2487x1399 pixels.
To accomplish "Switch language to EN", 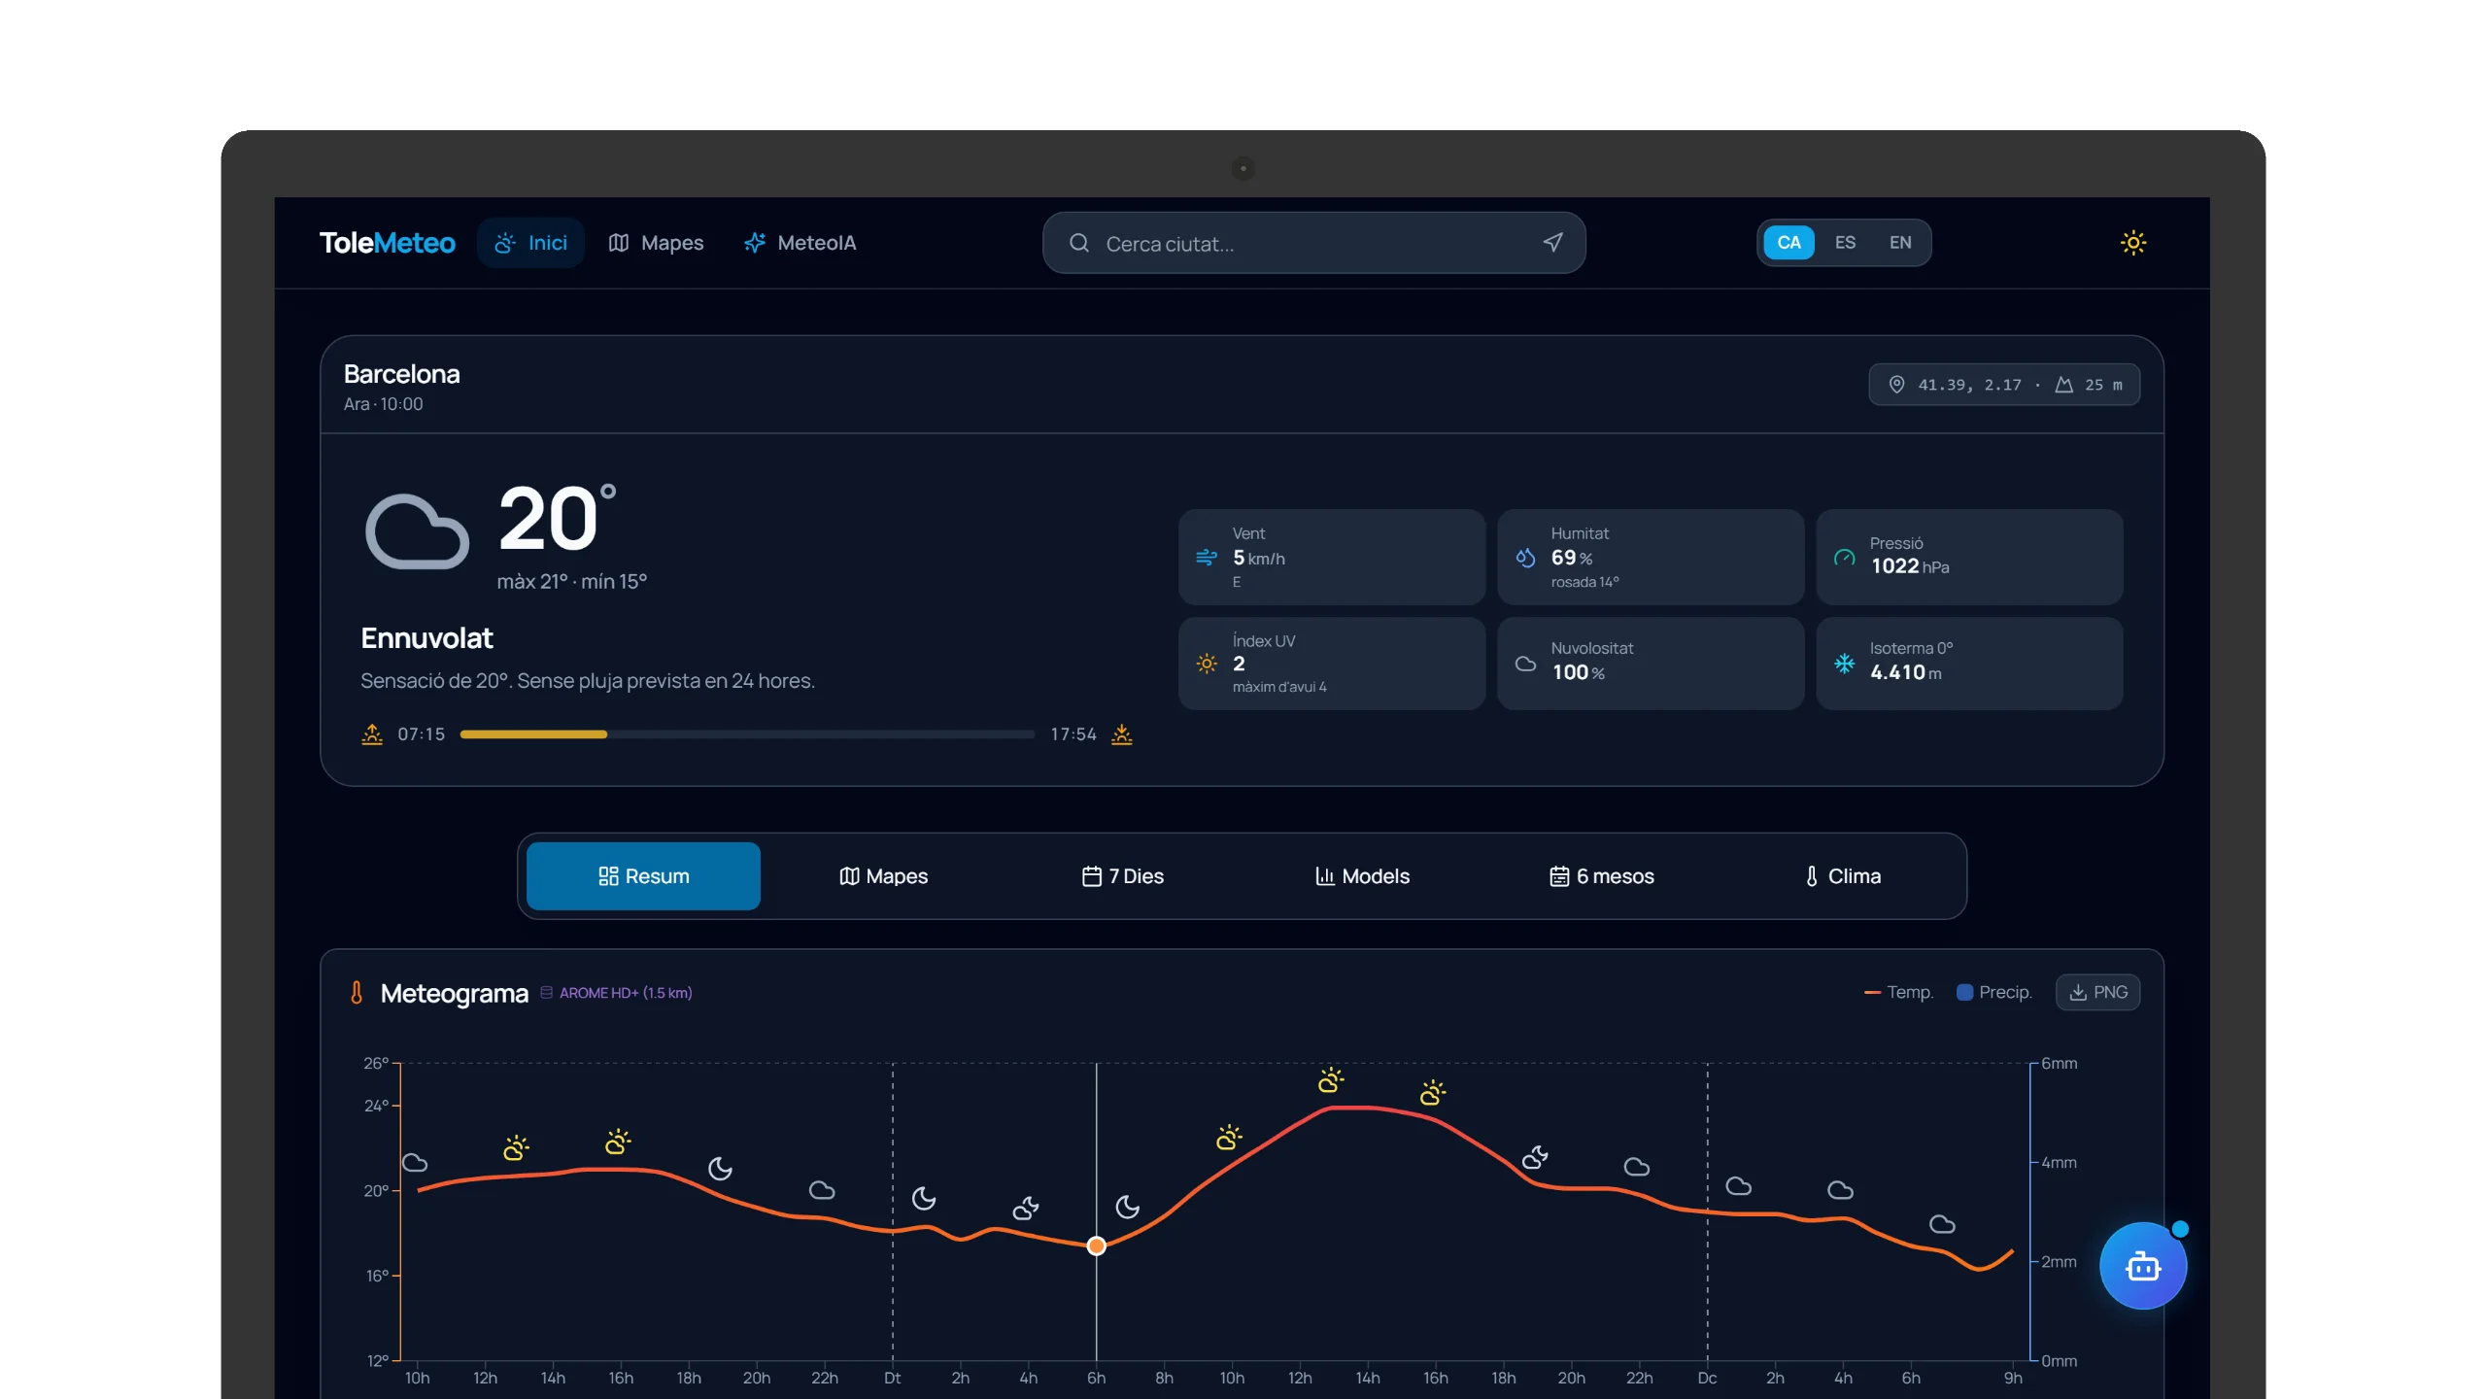I will [1900, 243].
